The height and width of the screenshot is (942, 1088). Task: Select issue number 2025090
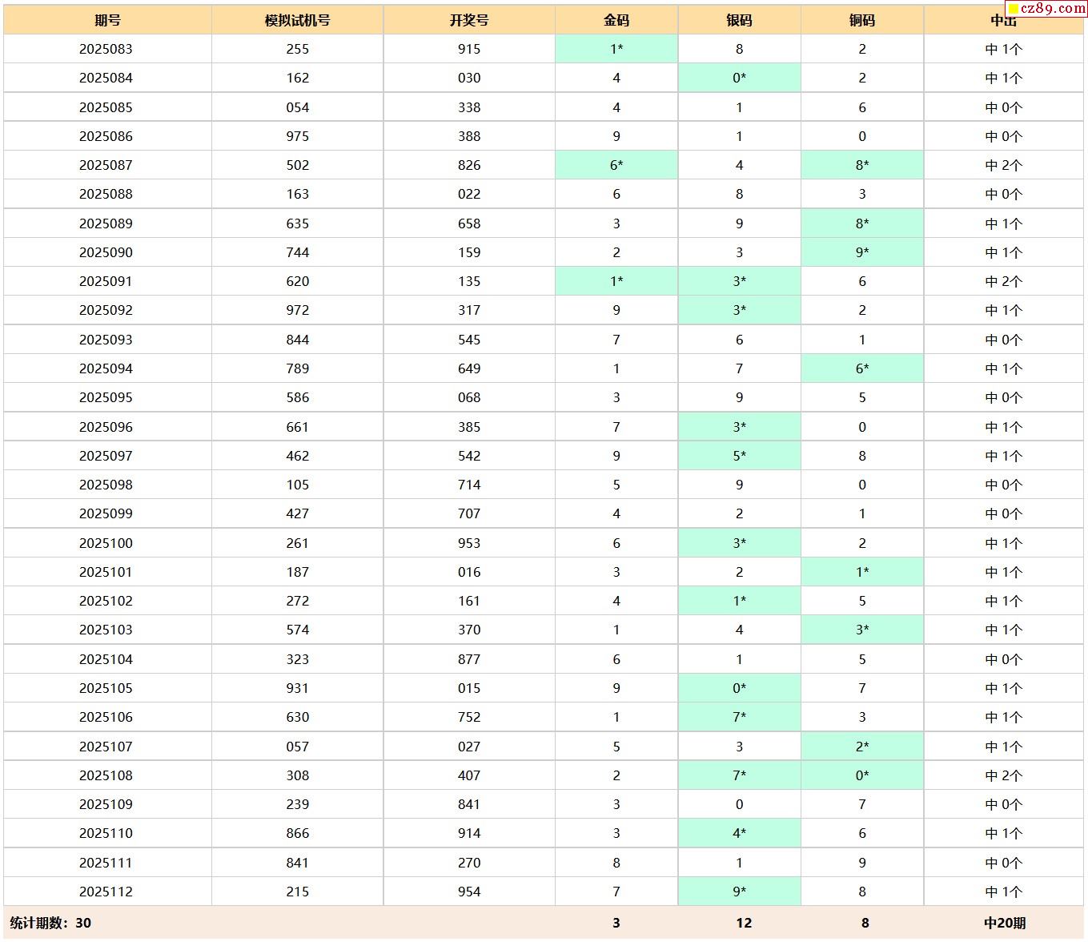106,252
